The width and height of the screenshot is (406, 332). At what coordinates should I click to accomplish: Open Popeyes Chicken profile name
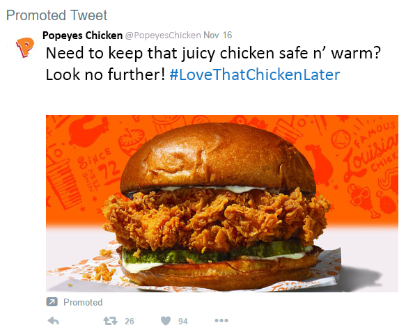82,35
